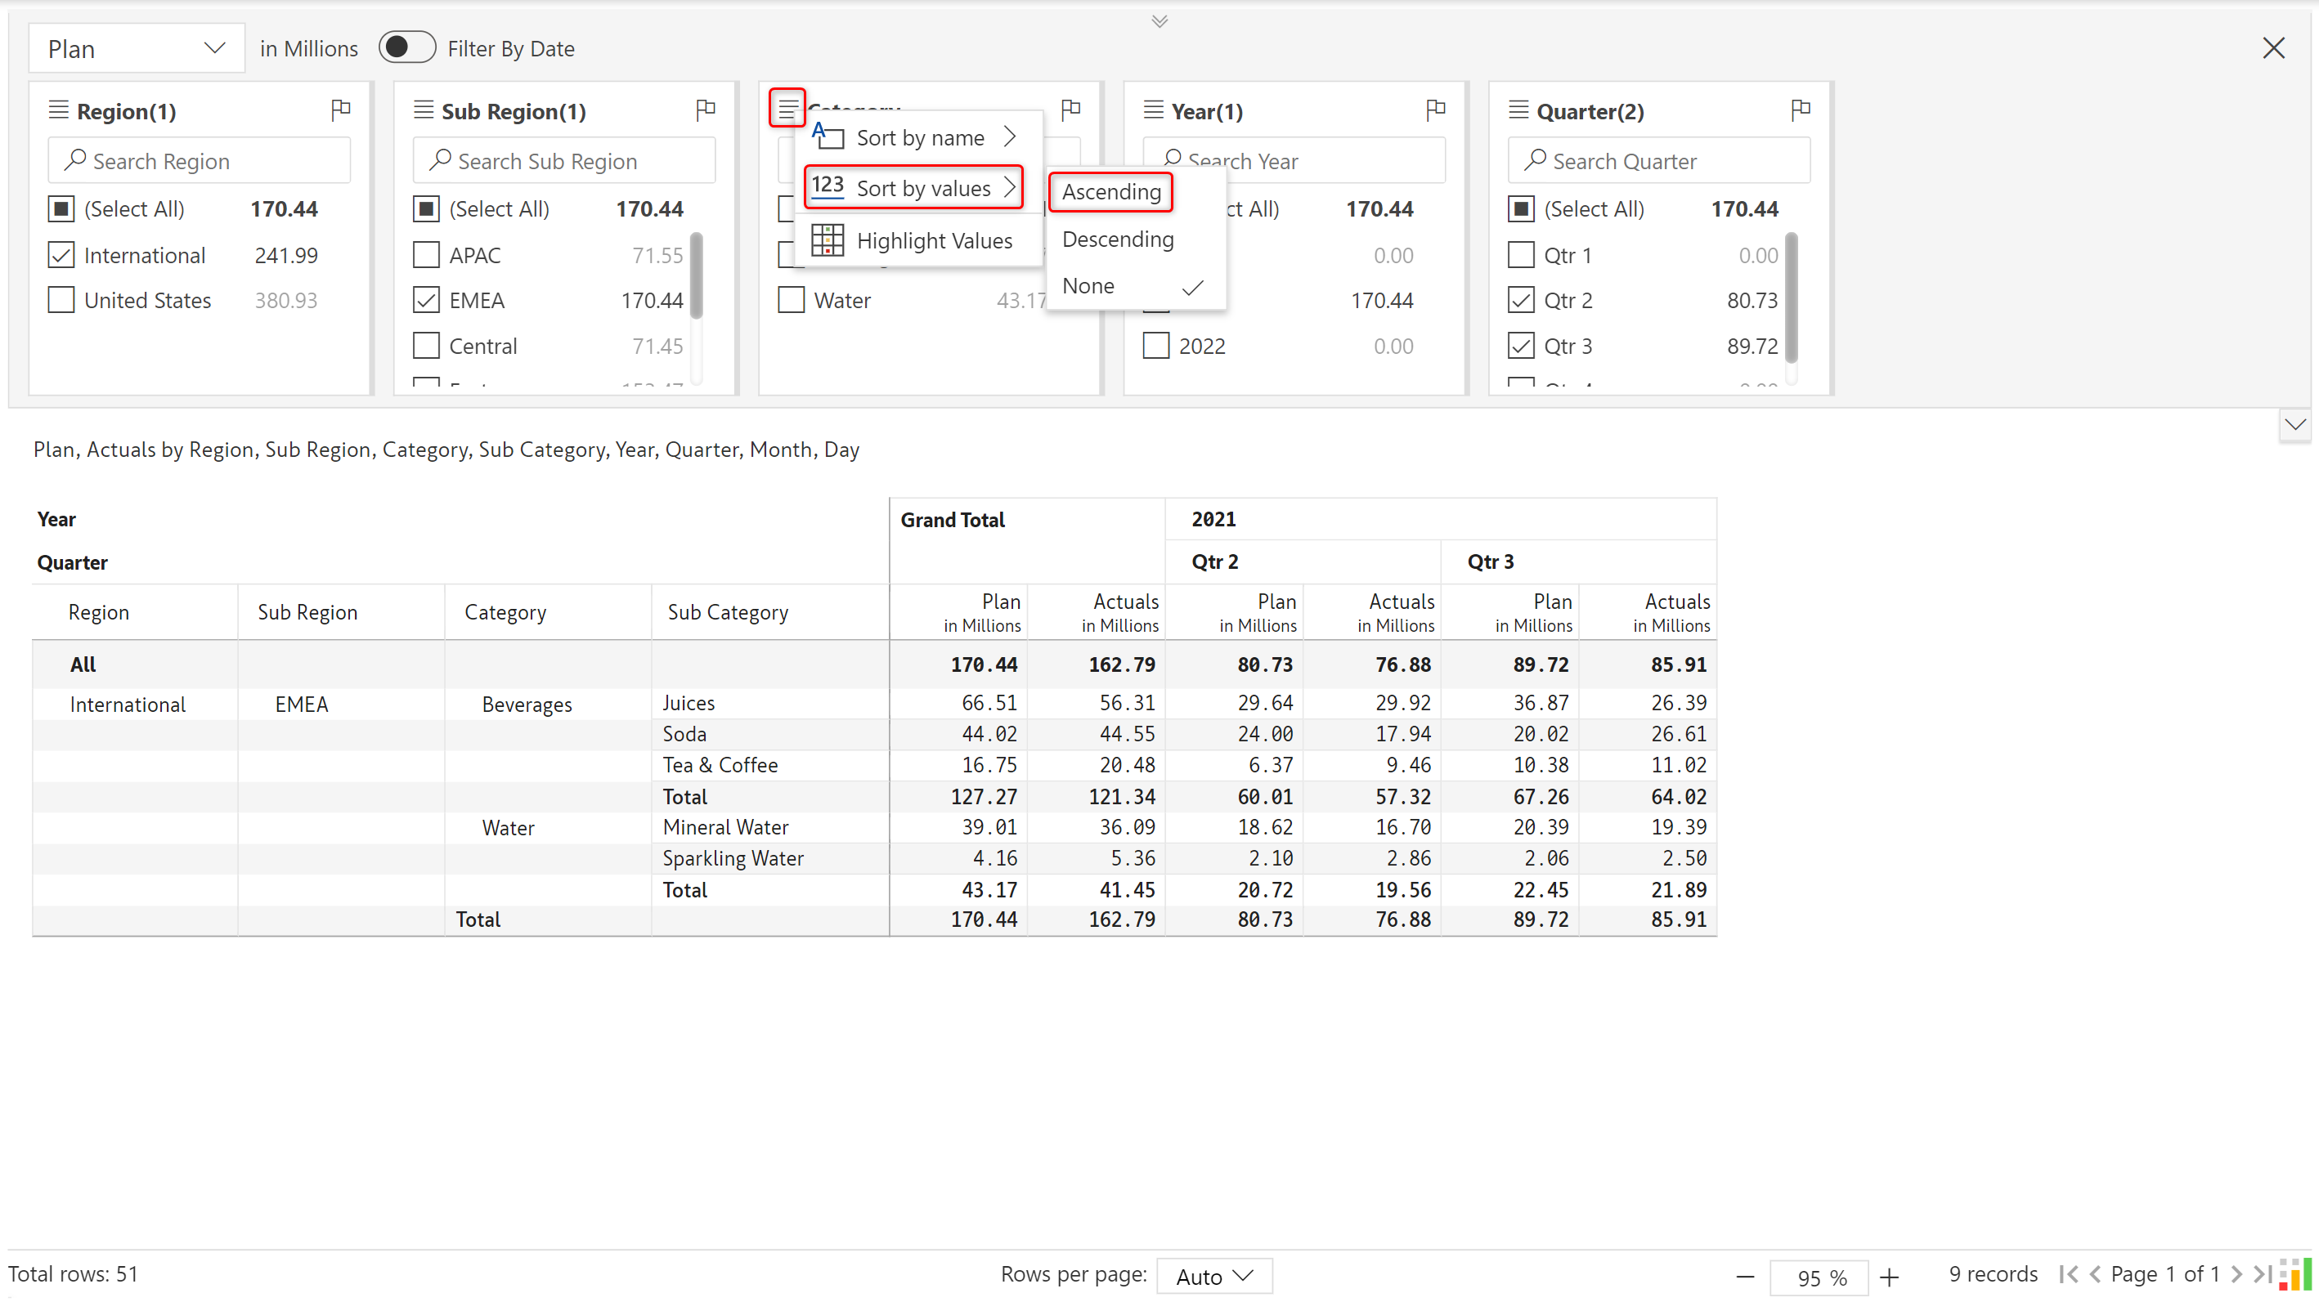Screen dimensions: 2319x1302
Task: Click the flag icon on Quarter slicer
Action: (1801, 110)
